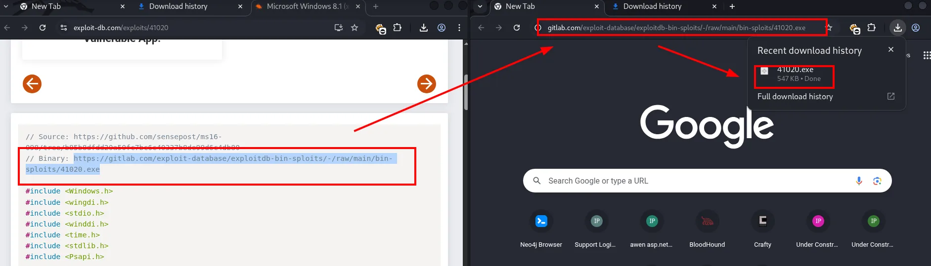Open three-dot Chrome menu in left window

click(459, 28)
